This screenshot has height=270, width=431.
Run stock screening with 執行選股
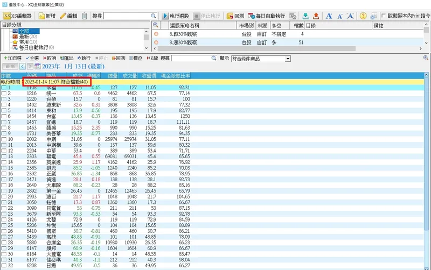click(175, 16)
